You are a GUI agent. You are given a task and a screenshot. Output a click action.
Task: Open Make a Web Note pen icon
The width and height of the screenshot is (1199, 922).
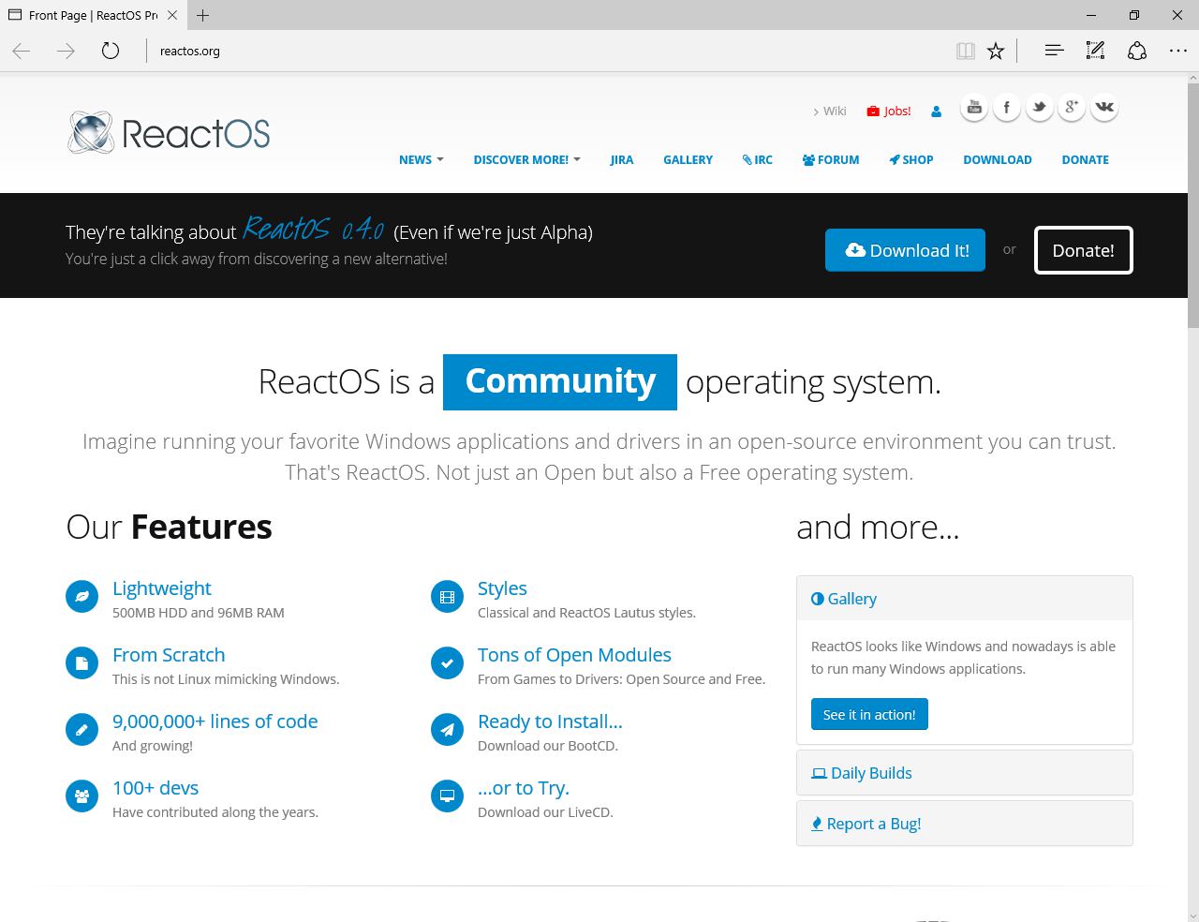[1095, 52]
